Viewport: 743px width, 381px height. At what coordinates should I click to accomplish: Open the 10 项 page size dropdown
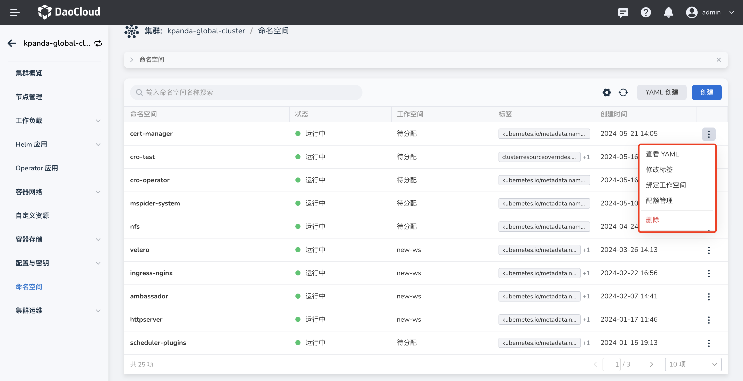pos(693,364)
